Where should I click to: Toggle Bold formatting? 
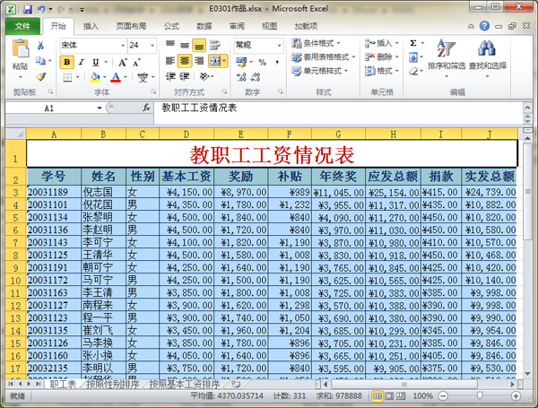tap(67, 62)
